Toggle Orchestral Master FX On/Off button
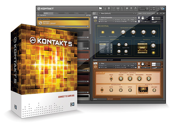 click(x=153, y=53)
